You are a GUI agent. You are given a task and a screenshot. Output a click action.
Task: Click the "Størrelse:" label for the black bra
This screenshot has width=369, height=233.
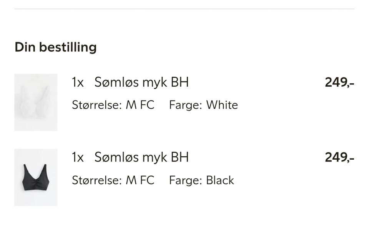(96, 180)
